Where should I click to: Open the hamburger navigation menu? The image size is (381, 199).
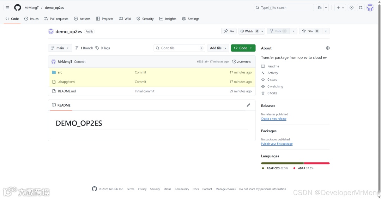pos(7,8)
